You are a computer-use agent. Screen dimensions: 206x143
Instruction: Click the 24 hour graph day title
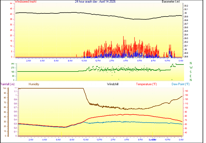(95, 2)
